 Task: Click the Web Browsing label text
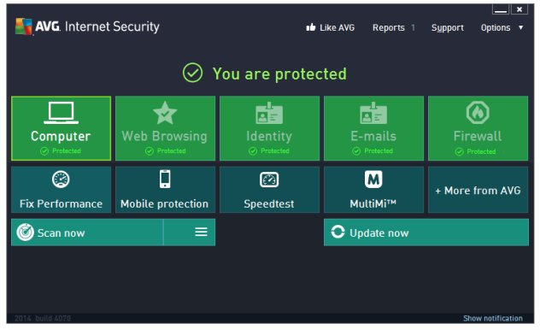point(165,136)
